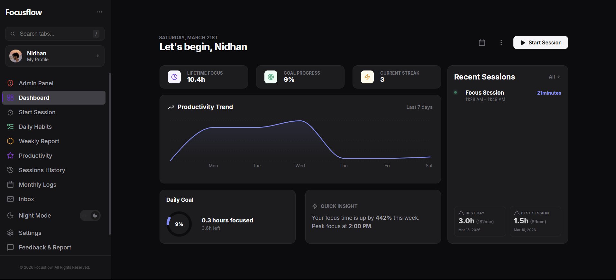Open sidebar three-dot menu beside Focusflow
This screenshot has width=616, height=280.
(100, 12)
